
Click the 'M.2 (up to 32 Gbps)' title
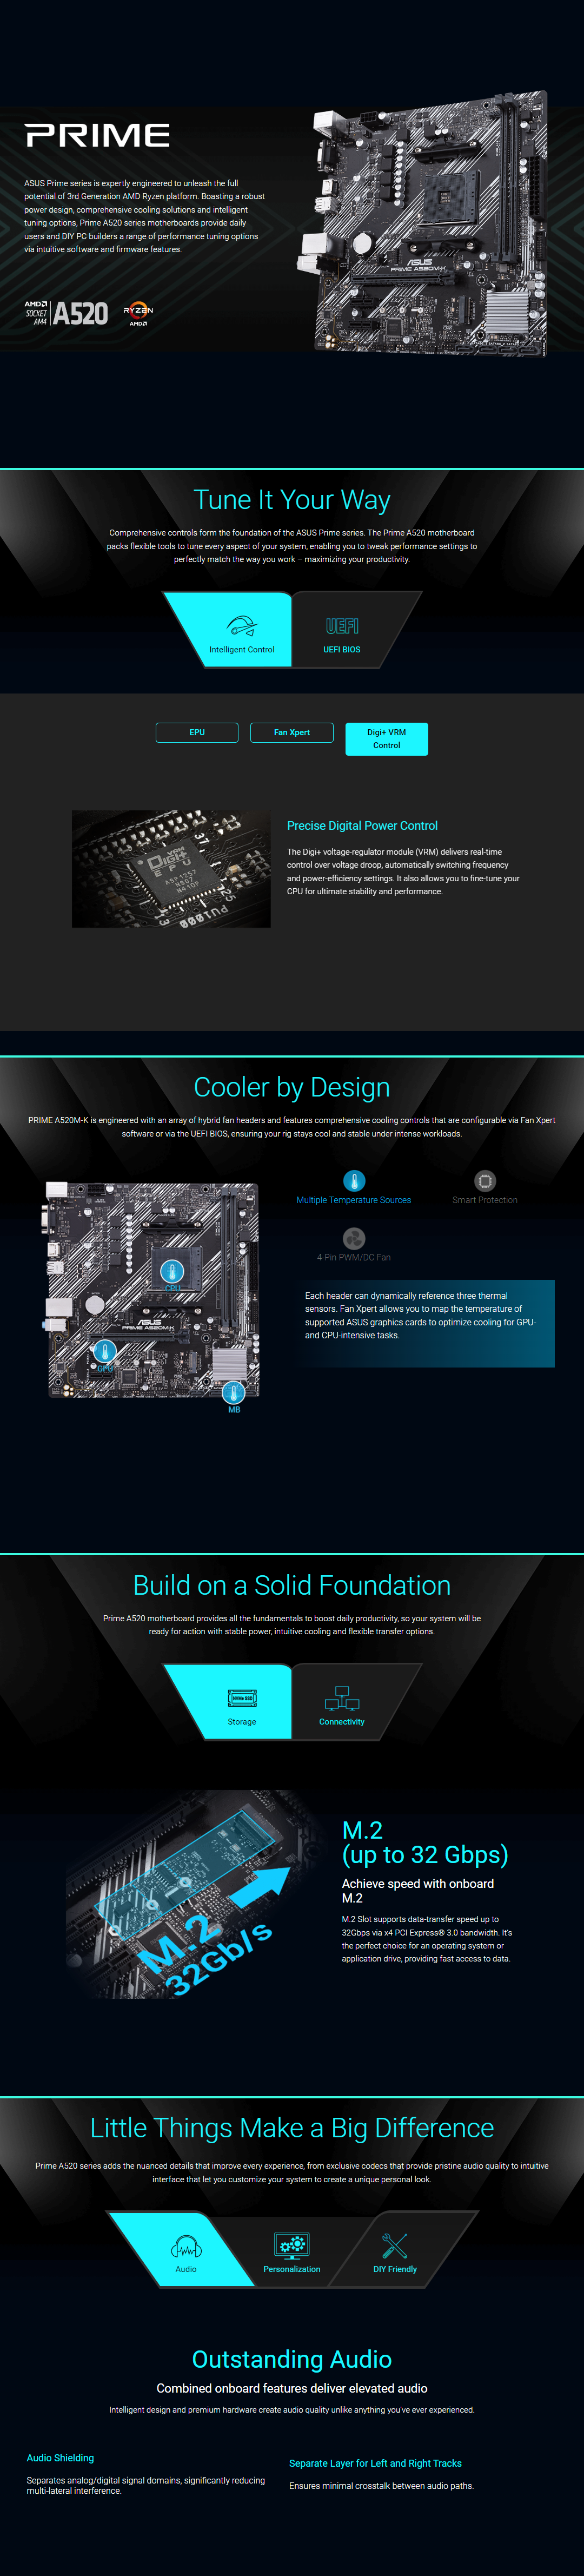pyautogui.click(x=425, y=1843)
